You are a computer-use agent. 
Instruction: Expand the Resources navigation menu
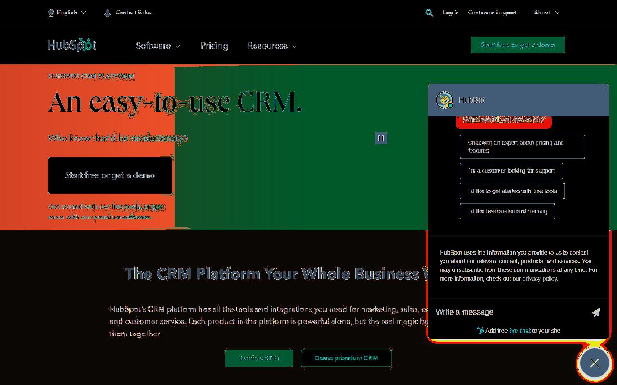click(x=272, y=46)
